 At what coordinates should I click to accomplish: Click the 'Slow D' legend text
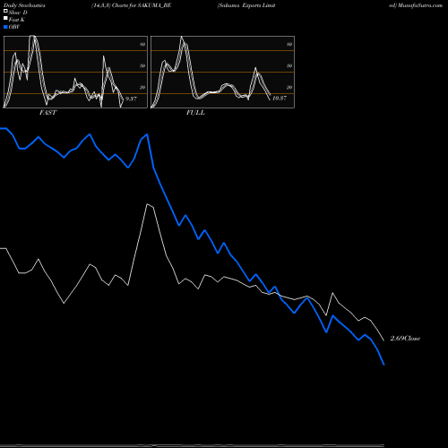[18, 13]
